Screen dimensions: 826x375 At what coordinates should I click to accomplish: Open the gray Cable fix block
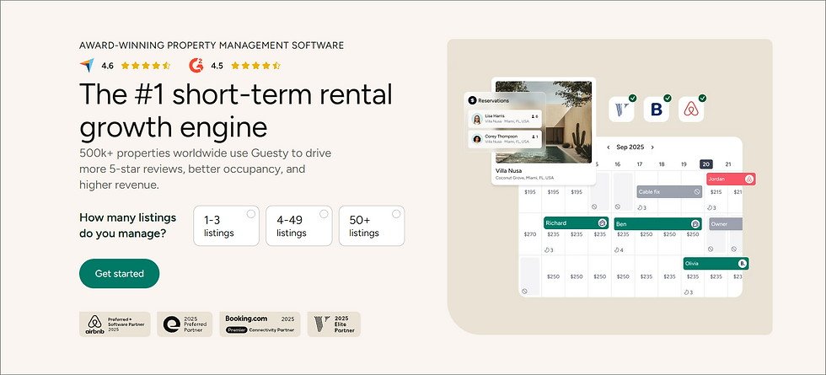point(669,192)
